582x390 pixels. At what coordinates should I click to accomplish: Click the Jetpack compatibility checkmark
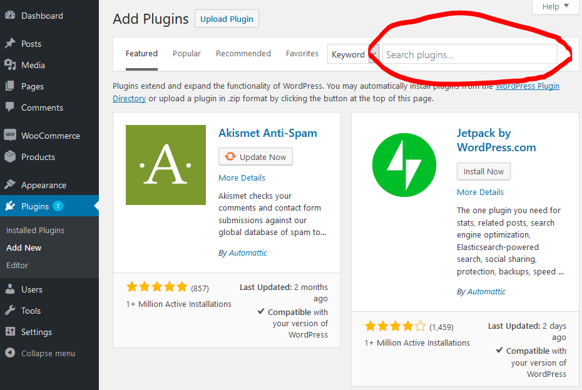coord(499,350)
